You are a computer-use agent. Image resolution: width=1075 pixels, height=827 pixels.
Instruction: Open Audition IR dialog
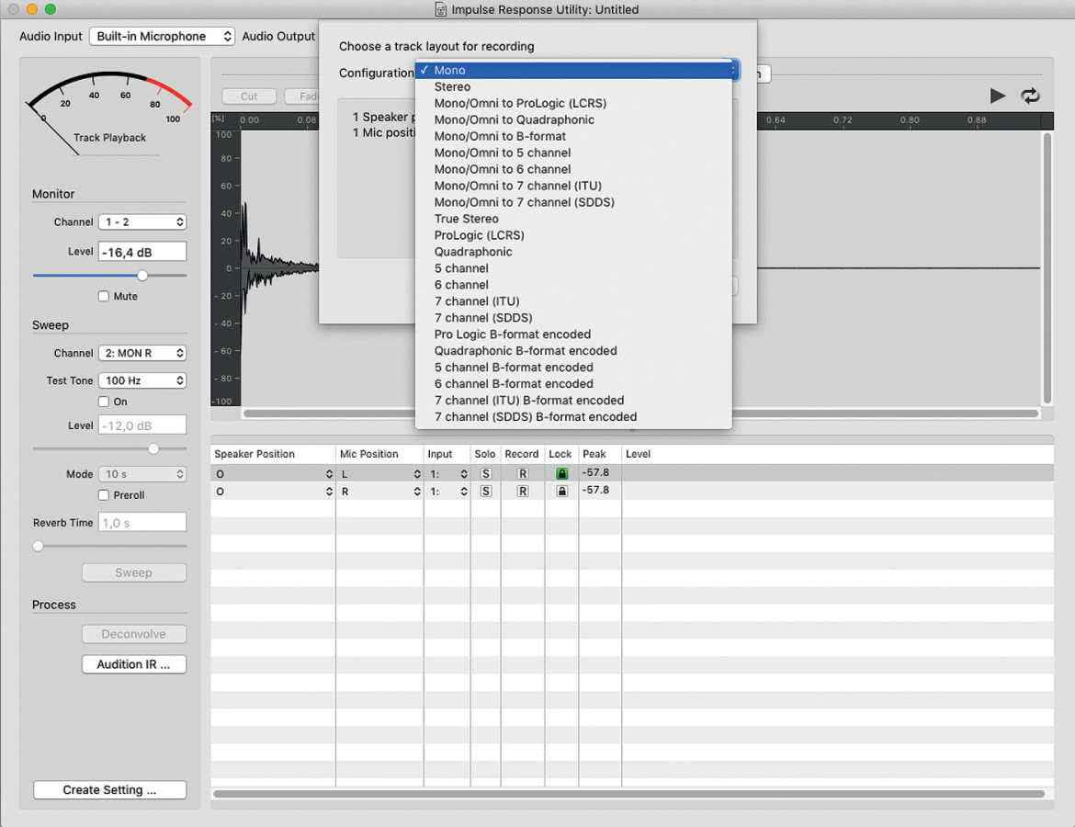[134, 664]
